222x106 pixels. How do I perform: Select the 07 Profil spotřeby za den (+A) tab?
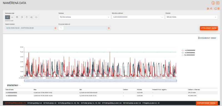point(112,103)
